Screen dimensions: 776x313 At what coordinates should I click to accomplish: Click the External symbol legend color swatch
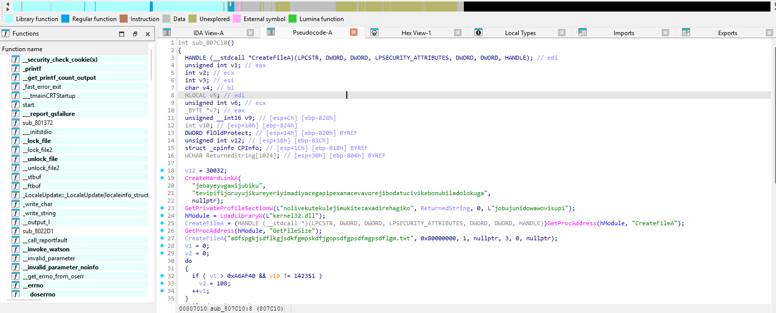click(x=237, y=19)
